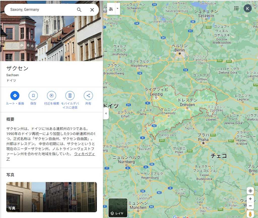Click the あ input tool button
Viewport: 258px width, 218px height.
pyautogui.click(x=111, y=9)
